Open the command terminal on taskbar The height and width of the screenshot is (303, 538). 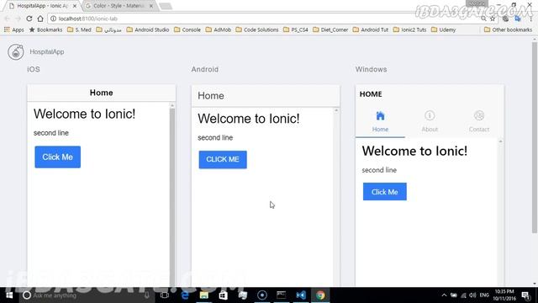click(282, 295)
